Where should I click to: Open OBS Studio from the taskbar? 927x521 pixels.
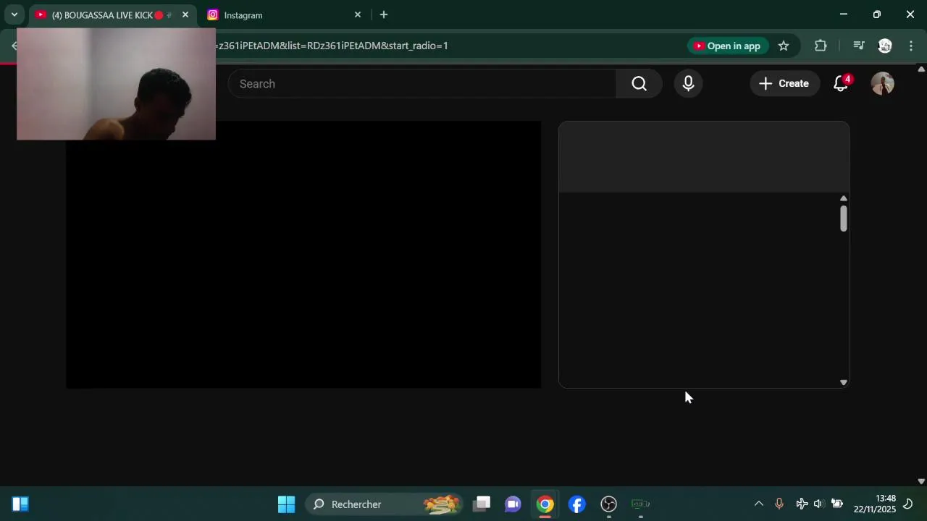pos(609,504)
